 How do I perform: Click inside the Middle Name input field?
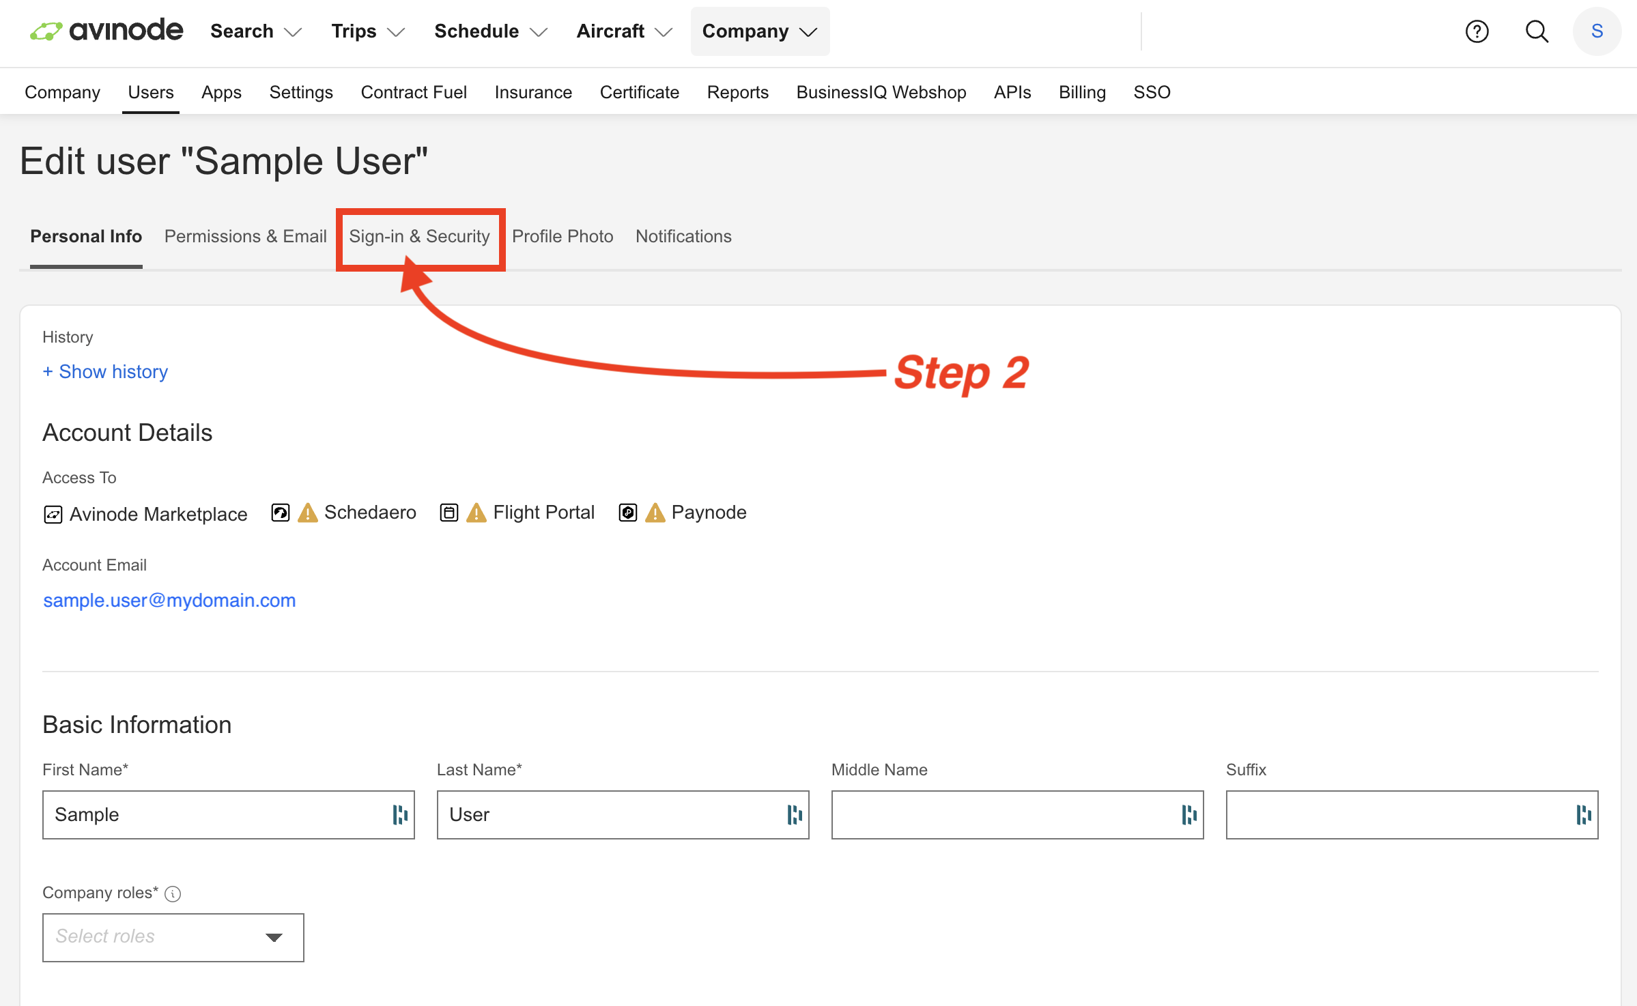point(1016,814)
